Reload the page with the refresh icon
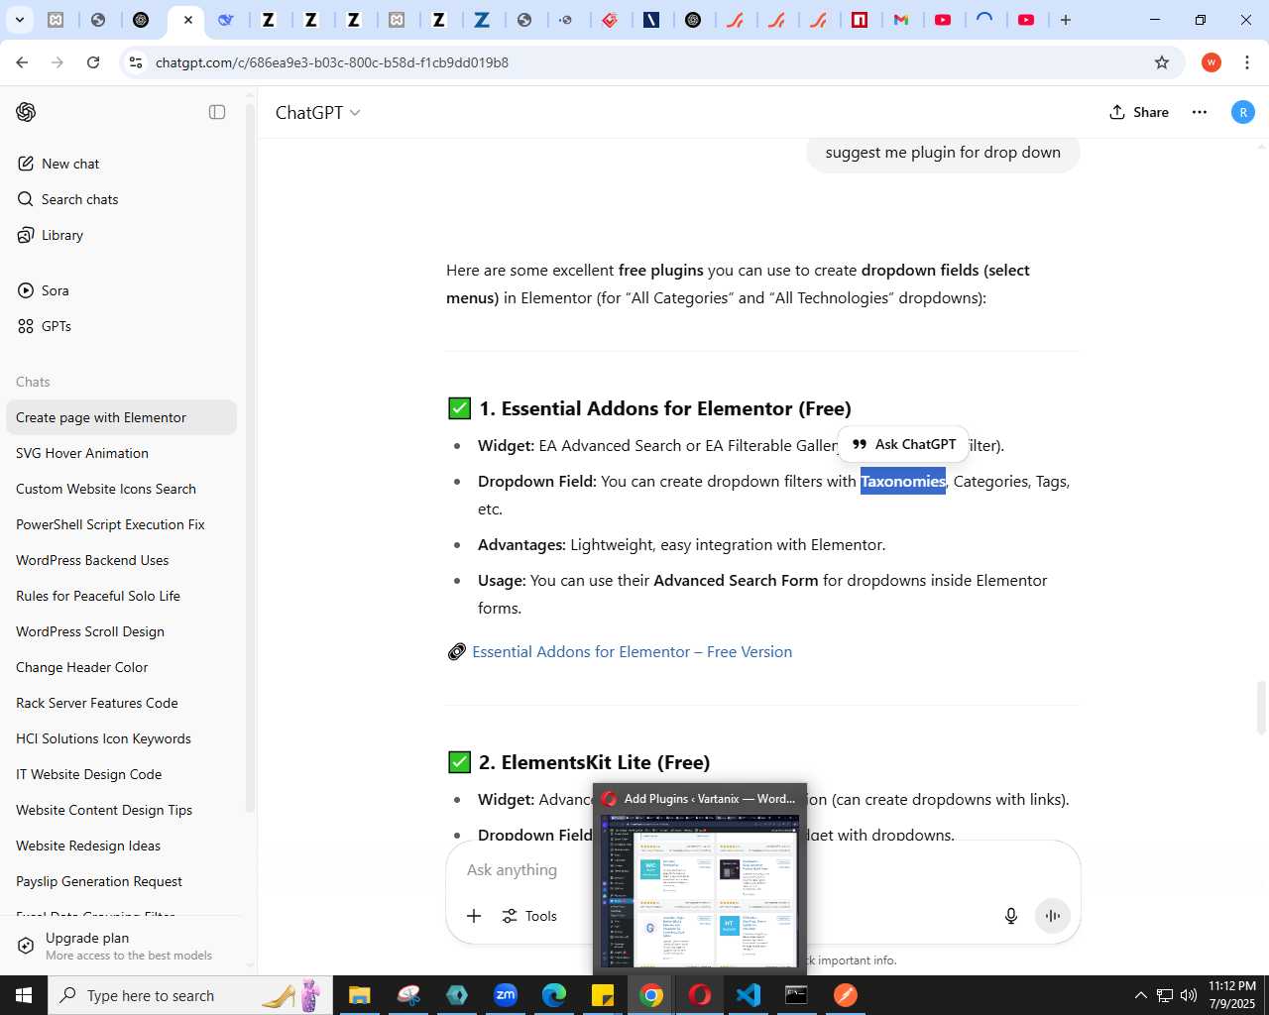 (x=93, y=62)
